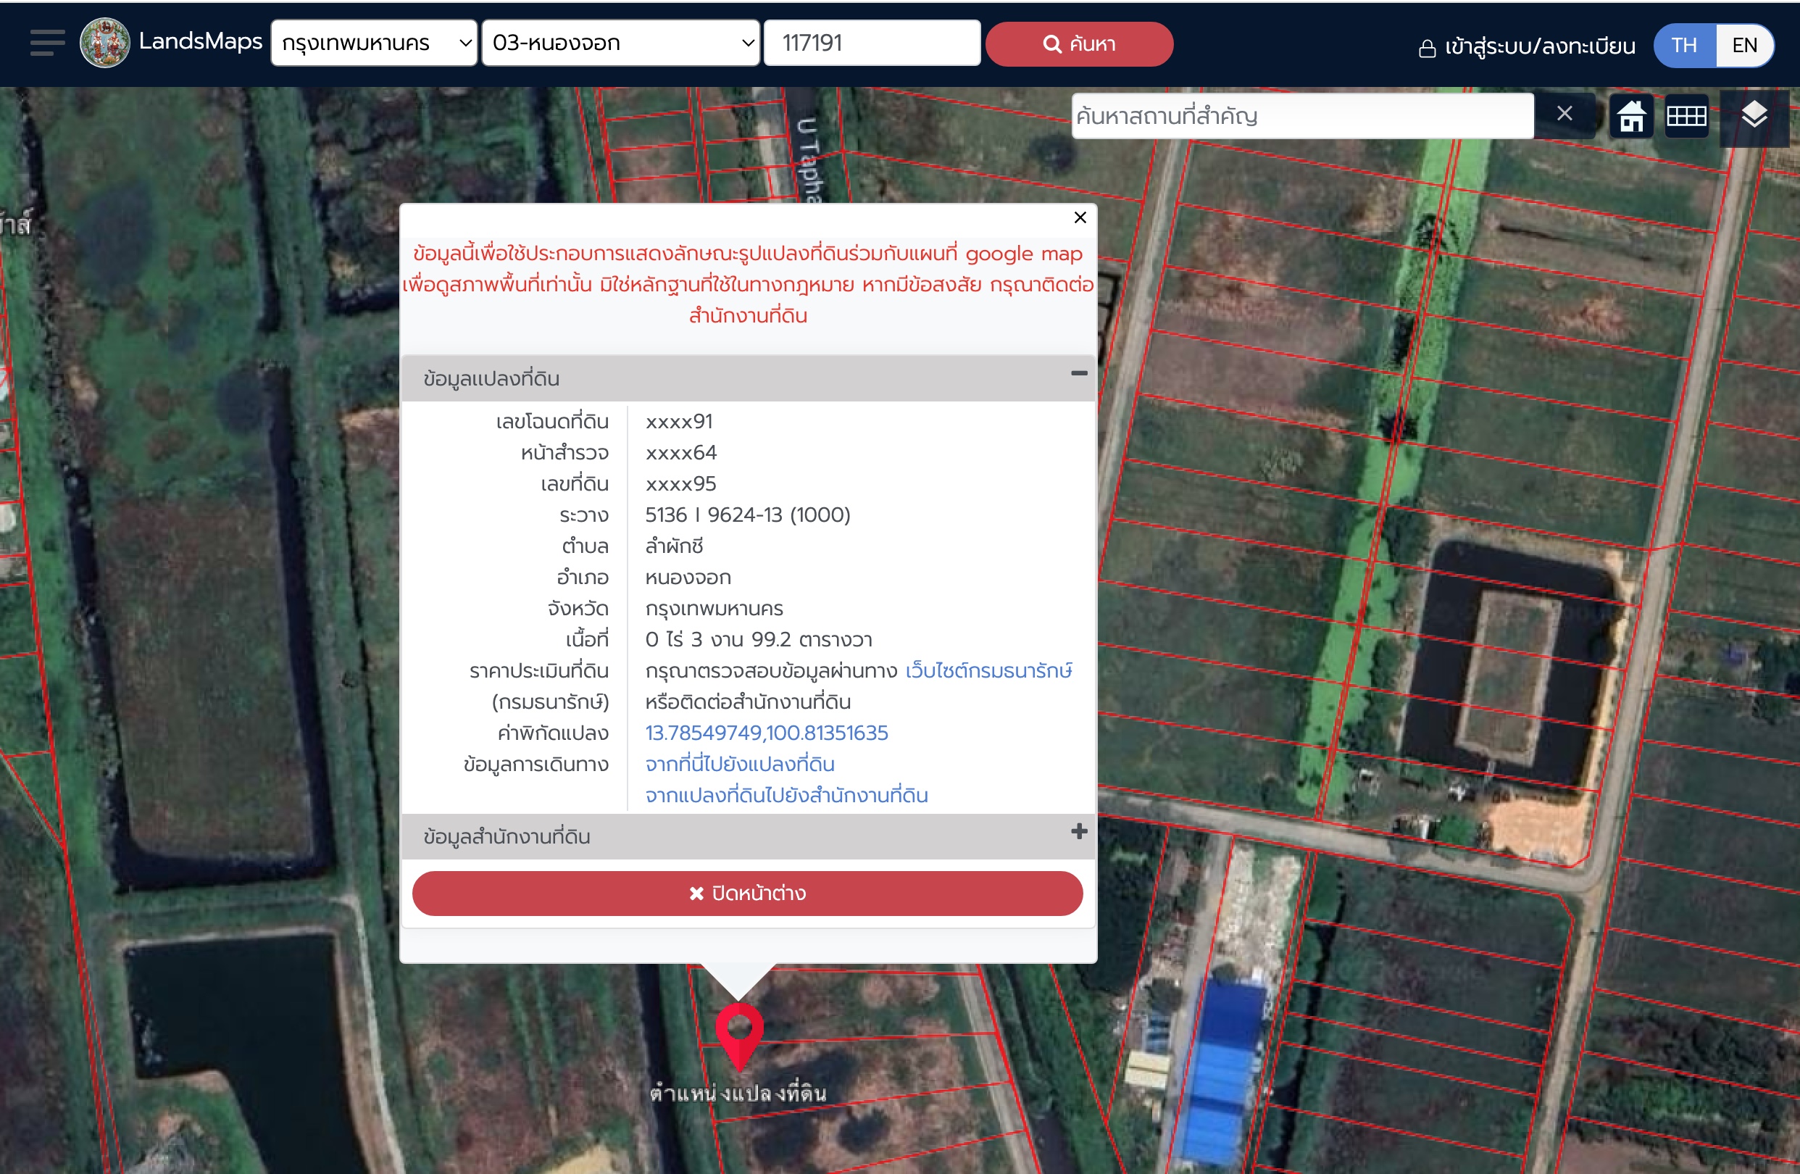
Task: Open the เว็บไซต์กรมธนารักษ์ link
Action: 988,671
